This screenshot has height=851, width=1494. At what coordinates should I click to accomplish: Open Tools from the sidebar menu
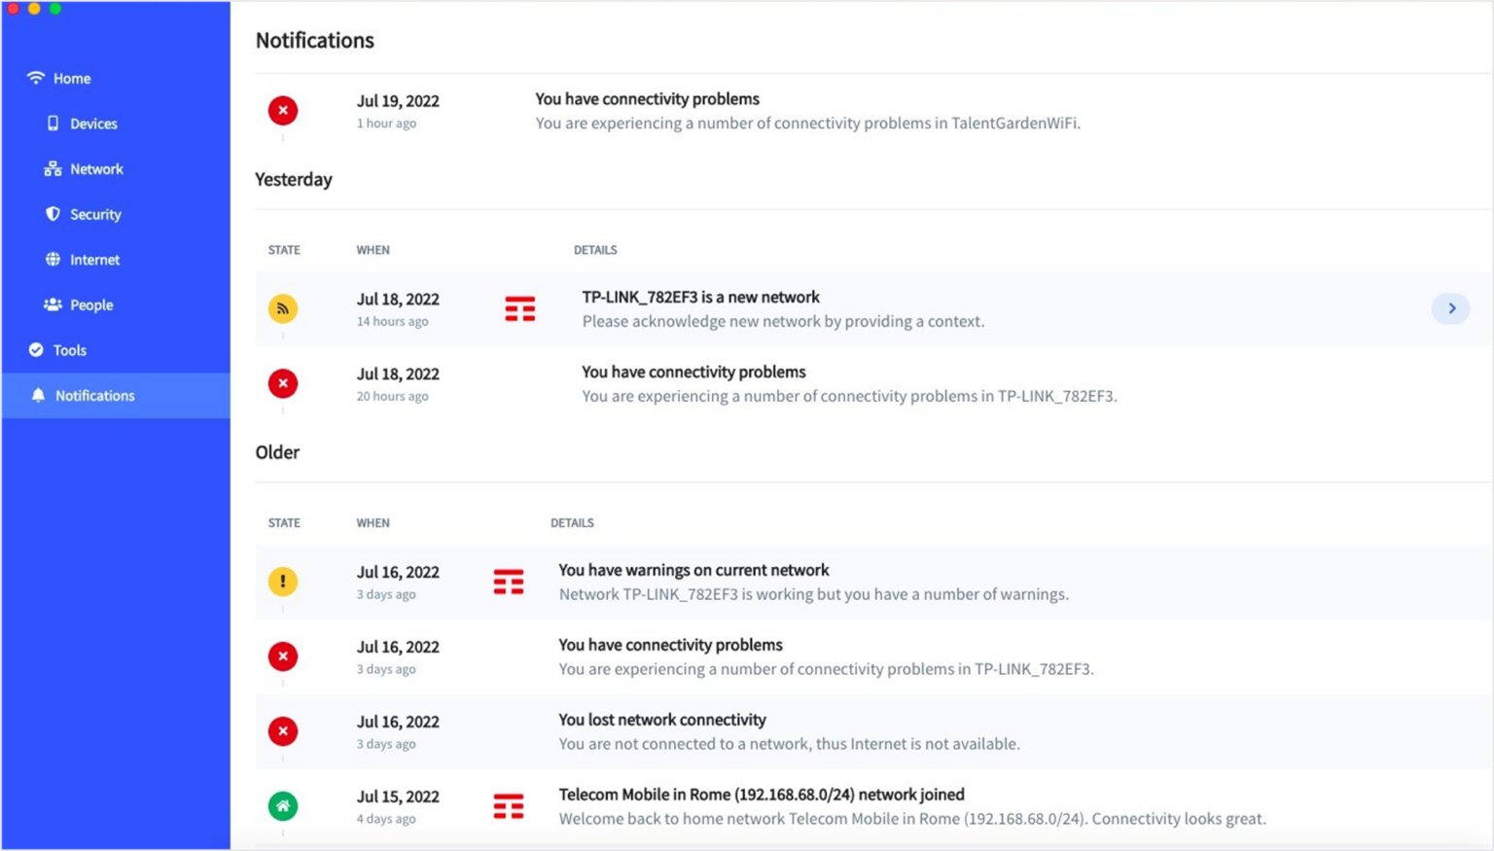(69, 349)
